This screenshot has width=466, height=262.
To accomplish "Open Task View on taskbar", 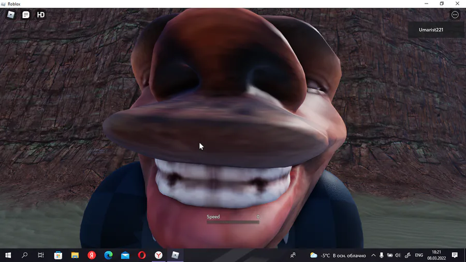I will 41,255.
